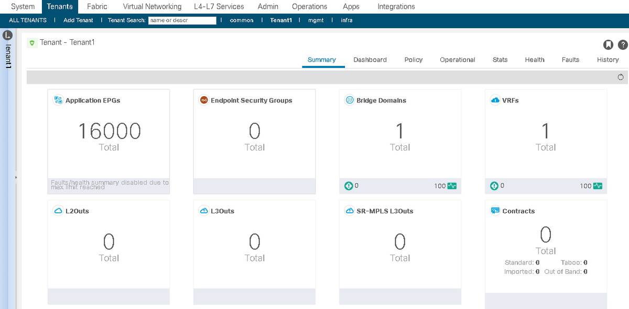This screenshot has height=309, width=629.
Task: Click the refresh icon in the gray bar
Action: point(621,77)
